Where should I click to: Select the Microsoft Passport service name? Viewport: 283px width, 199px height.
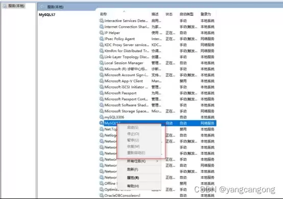coord(121,93)
